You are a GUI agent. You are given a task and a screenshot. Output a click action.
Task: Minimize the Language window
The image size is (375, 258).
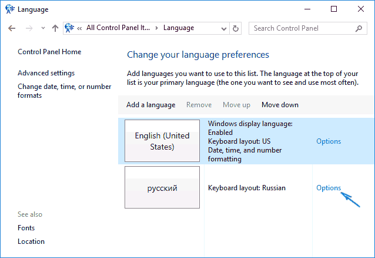[307, 9]
